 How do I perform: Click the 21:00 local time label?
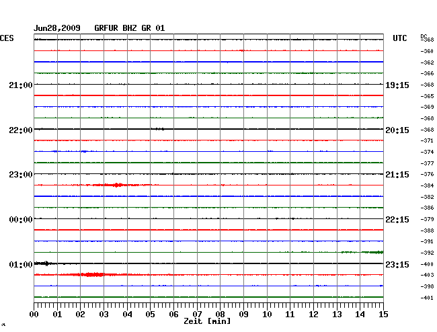(x=21, y=85)
